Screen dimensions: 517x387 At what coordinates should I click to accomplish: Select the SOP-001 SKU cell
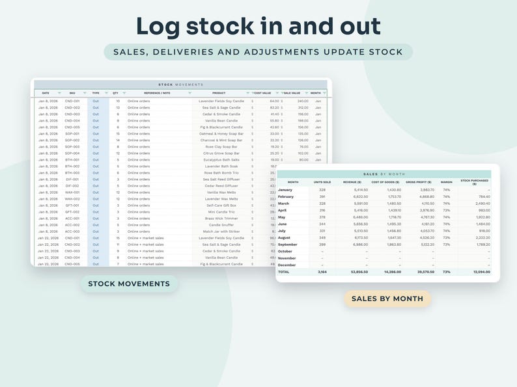pos(72,134)
